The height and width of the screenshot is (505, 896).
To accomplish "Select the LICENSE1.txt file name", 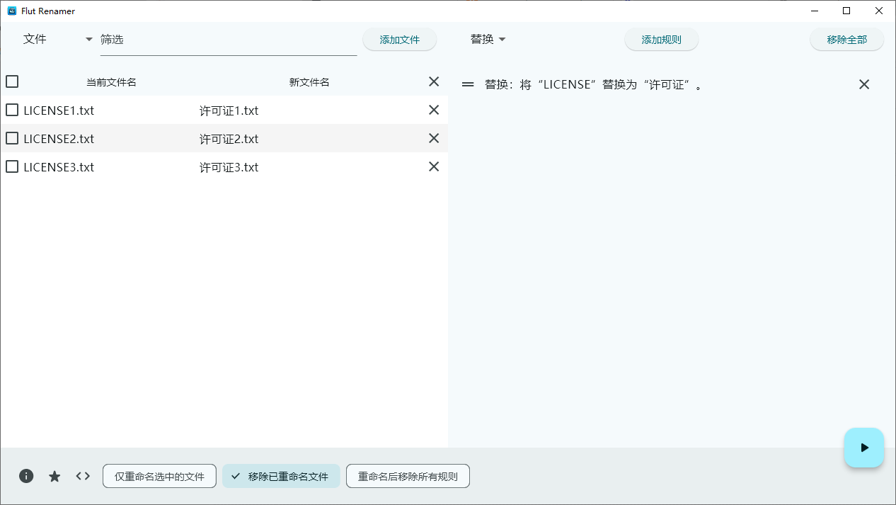I will pos(59,110).
